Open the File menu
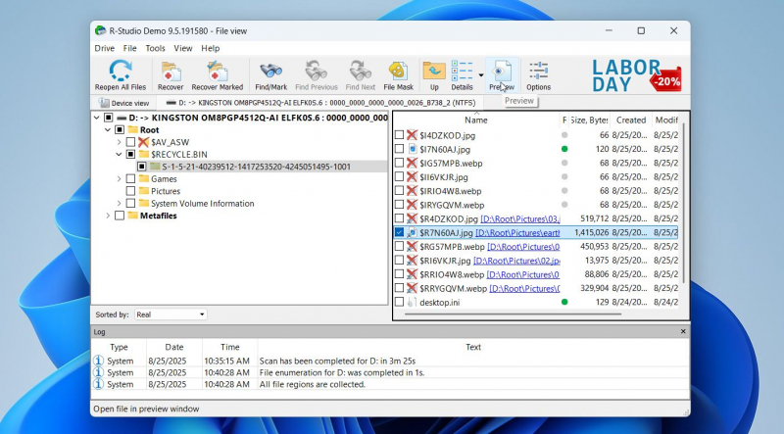 point(130,48)
